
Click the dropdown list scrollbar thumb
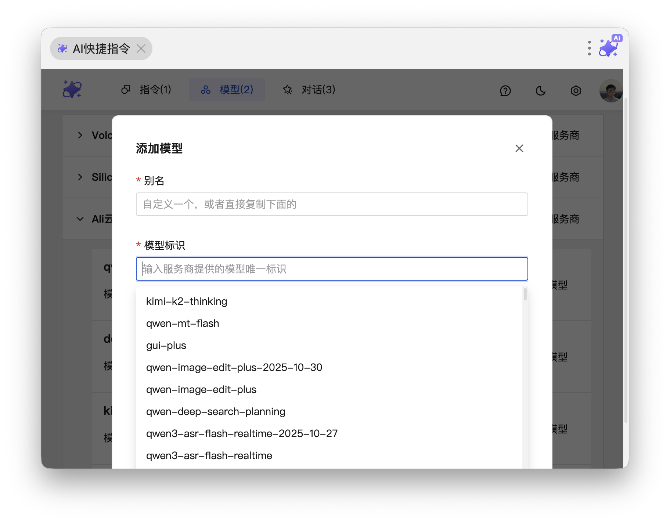coord(525,294)
